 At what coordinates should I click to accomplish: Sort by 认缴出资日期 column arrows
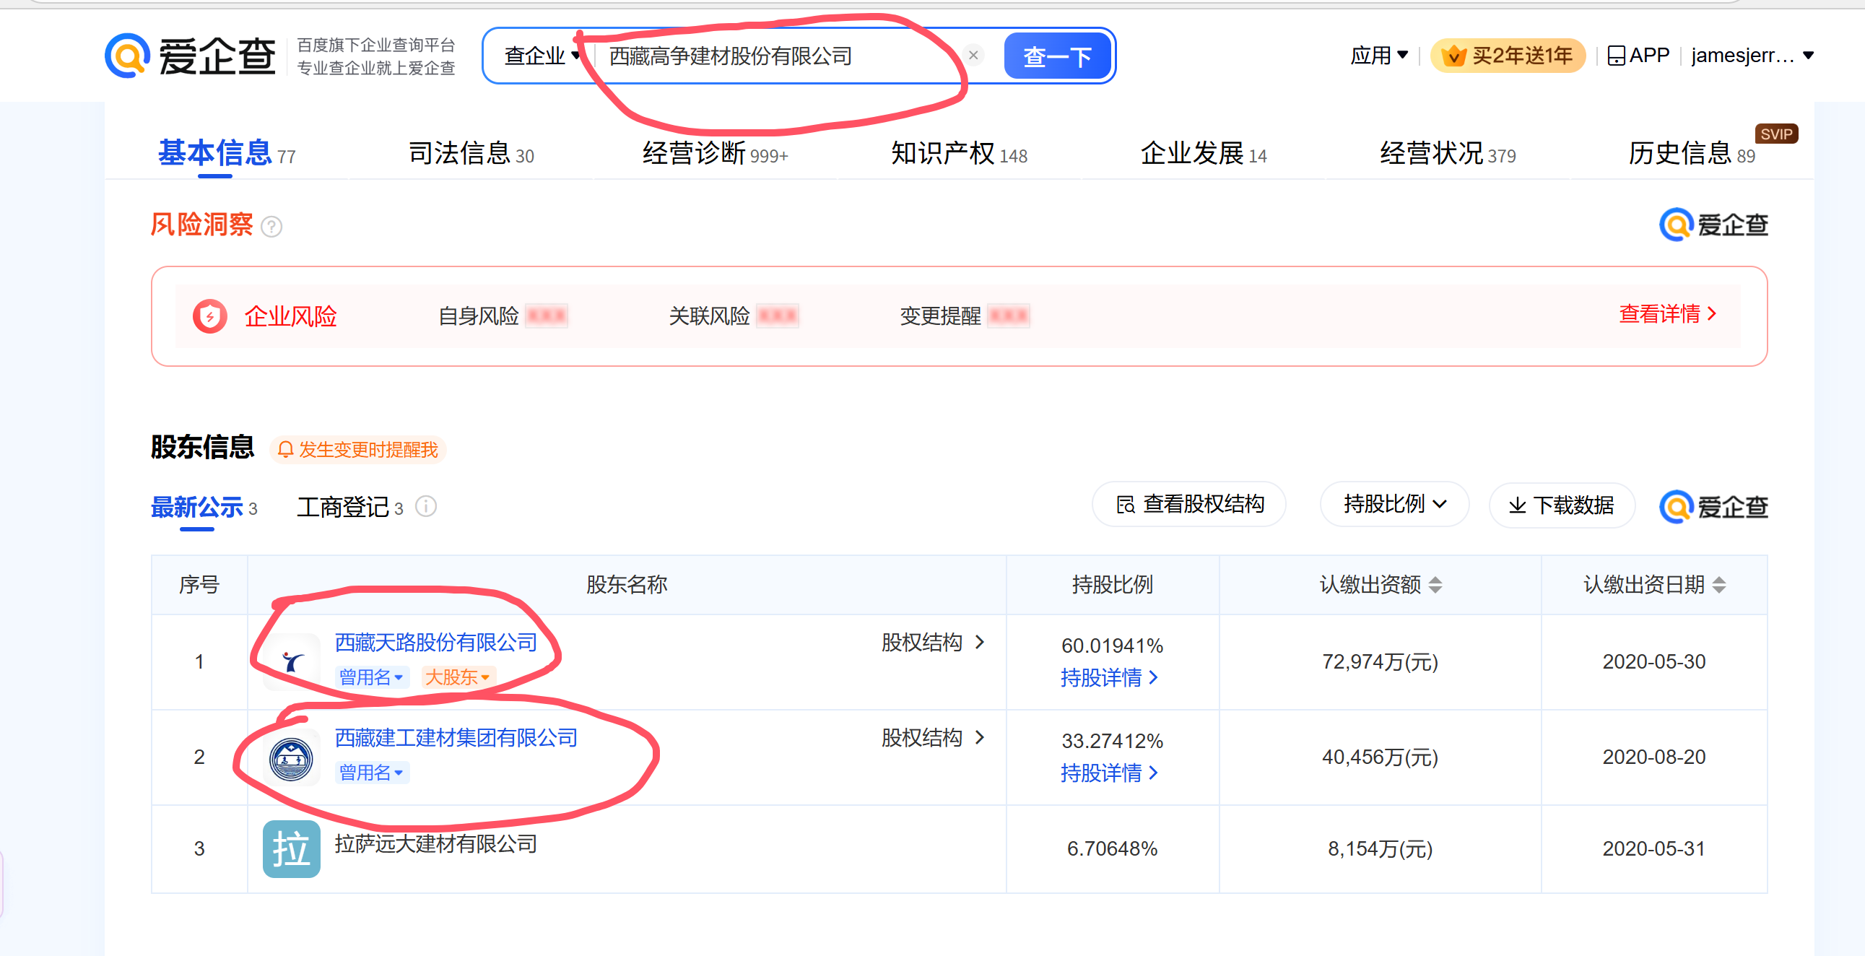(x=1718, y=585)
